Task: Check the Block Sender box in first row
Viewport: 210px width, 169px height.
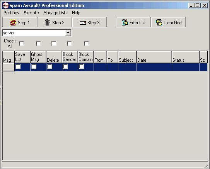Action: pos(65,66)
